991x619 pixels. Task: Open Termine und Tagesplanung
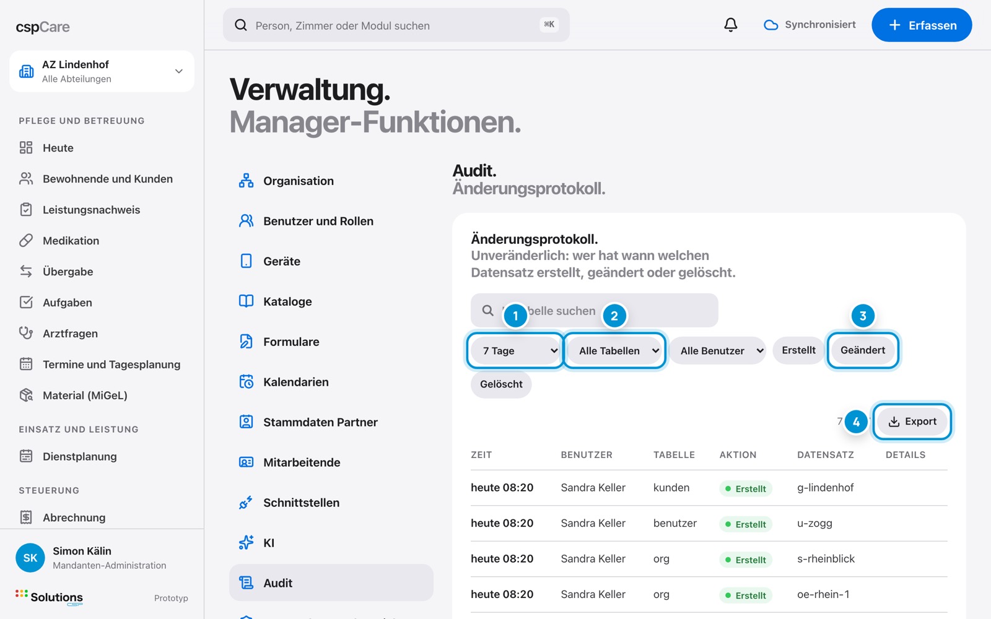coord(102,365)
